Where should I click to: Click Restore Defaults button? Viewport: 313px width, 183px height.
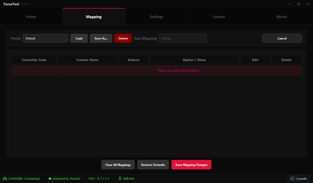(153, 165)
